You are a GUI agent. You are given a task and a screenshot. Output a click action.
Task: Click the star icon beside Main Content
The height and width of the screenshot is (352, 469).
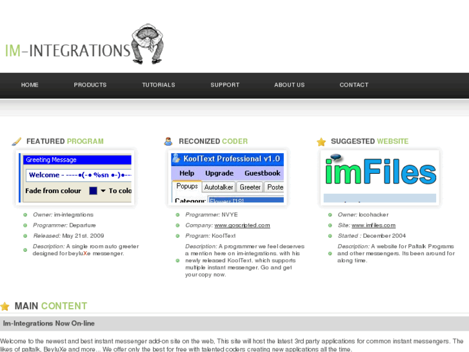pyautogui.click(x=5, y=306)
